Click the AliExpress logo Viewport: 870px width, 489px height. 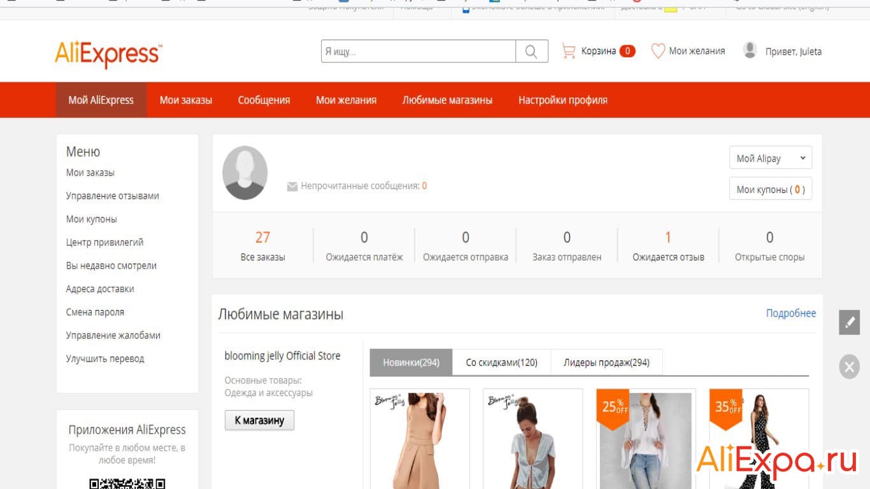(108, 54)
